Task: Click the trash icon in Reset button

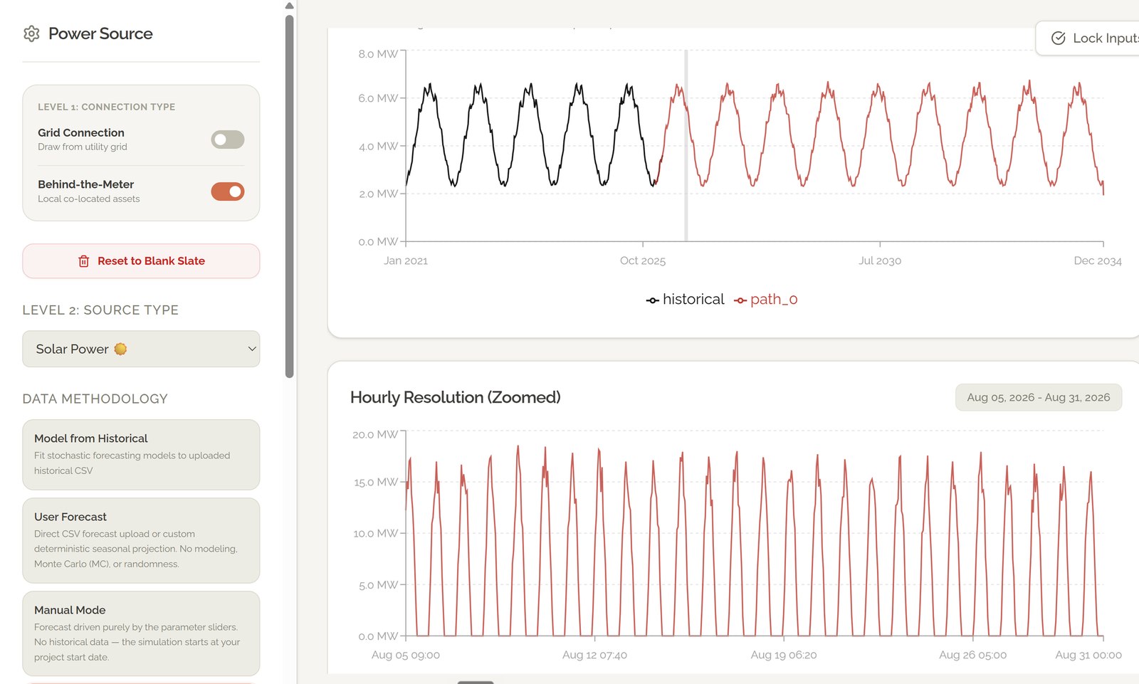Action: pyautogui.click(x=83, y=261)
